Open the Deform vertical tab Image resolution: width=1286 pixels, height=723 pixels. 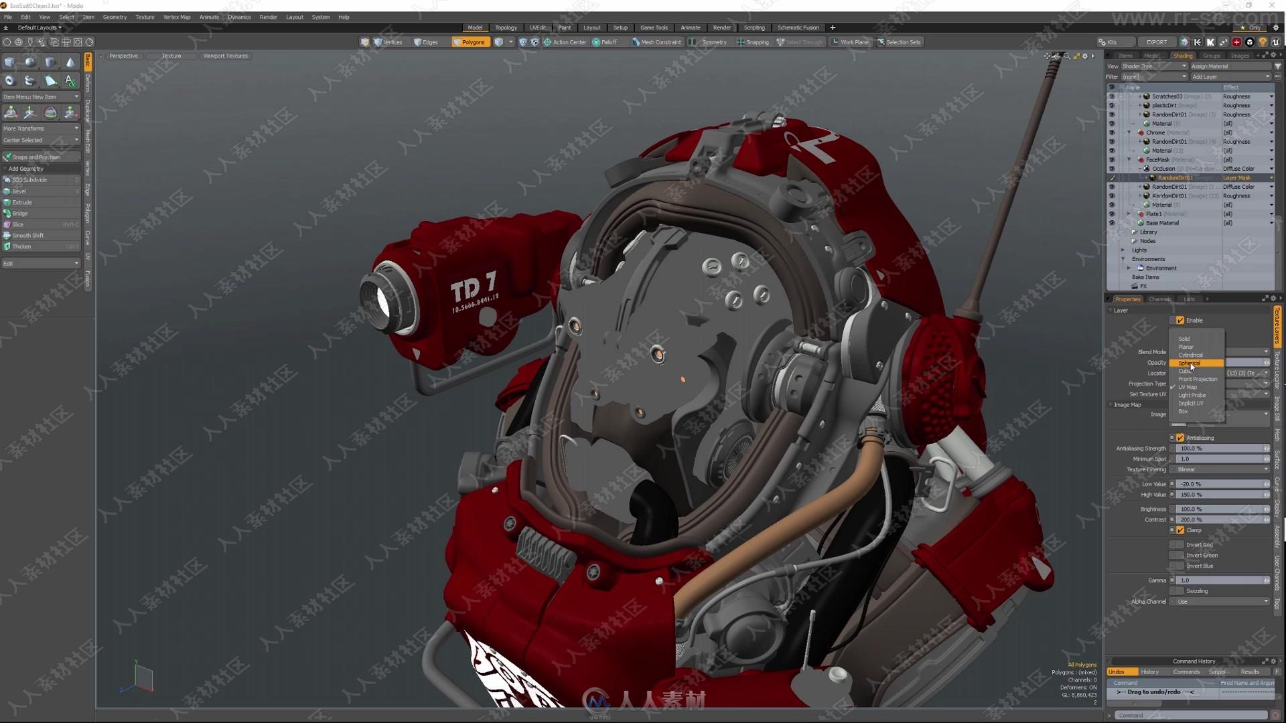[x=88, y=83]
